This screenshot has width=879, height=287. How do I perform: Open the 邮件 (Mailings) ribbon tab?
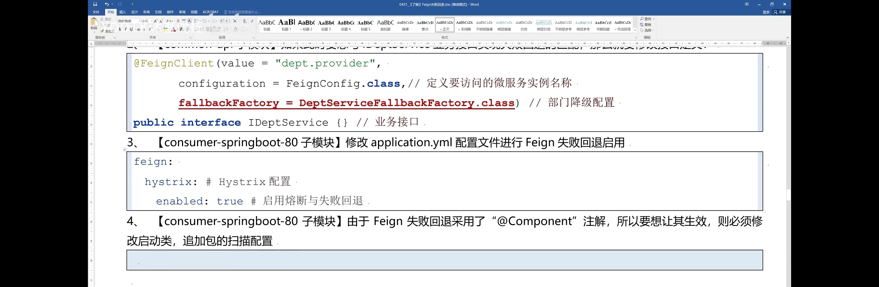170,12
